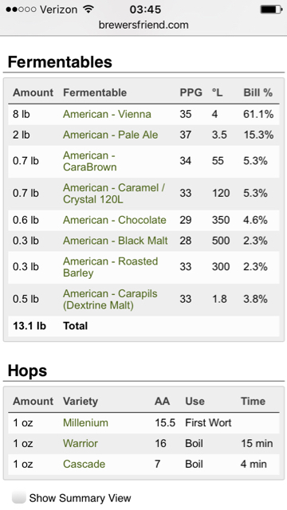Open the American - Pale Ale link
287x510 pixels.
[x=111, y=135]
